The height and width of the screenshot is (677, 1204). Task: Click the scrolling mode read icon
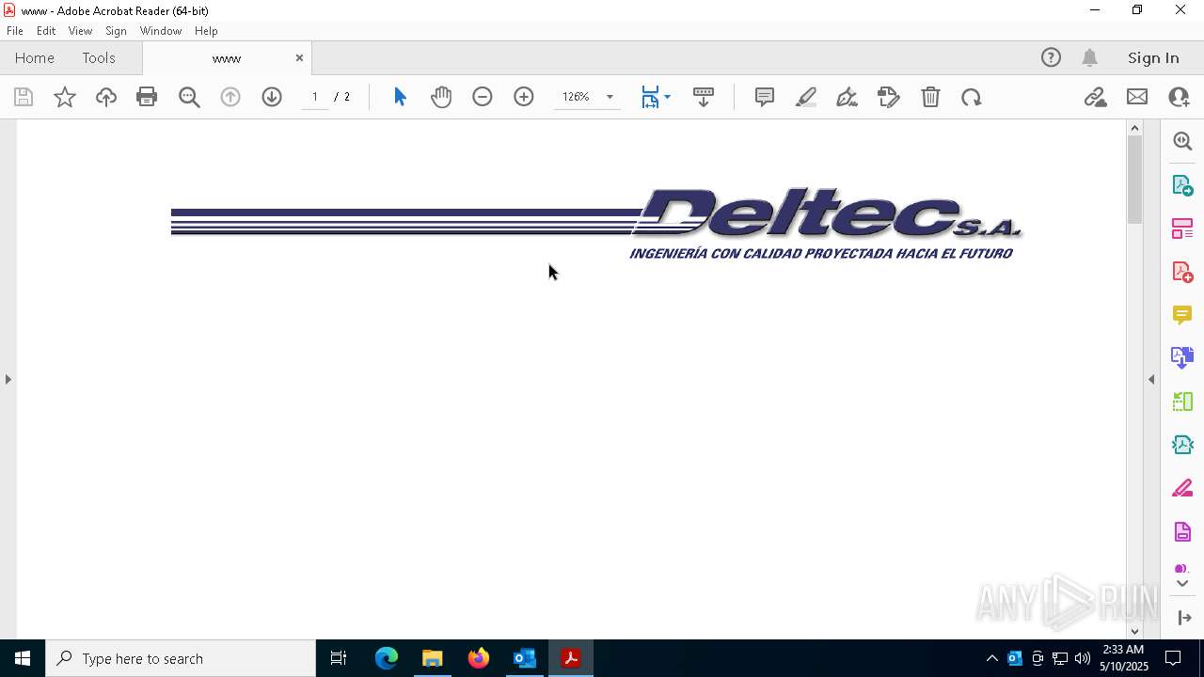point(704,97)
